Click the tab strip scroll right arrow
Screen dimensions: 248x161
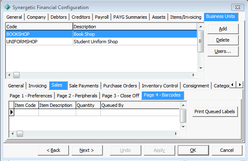point(240,85)
